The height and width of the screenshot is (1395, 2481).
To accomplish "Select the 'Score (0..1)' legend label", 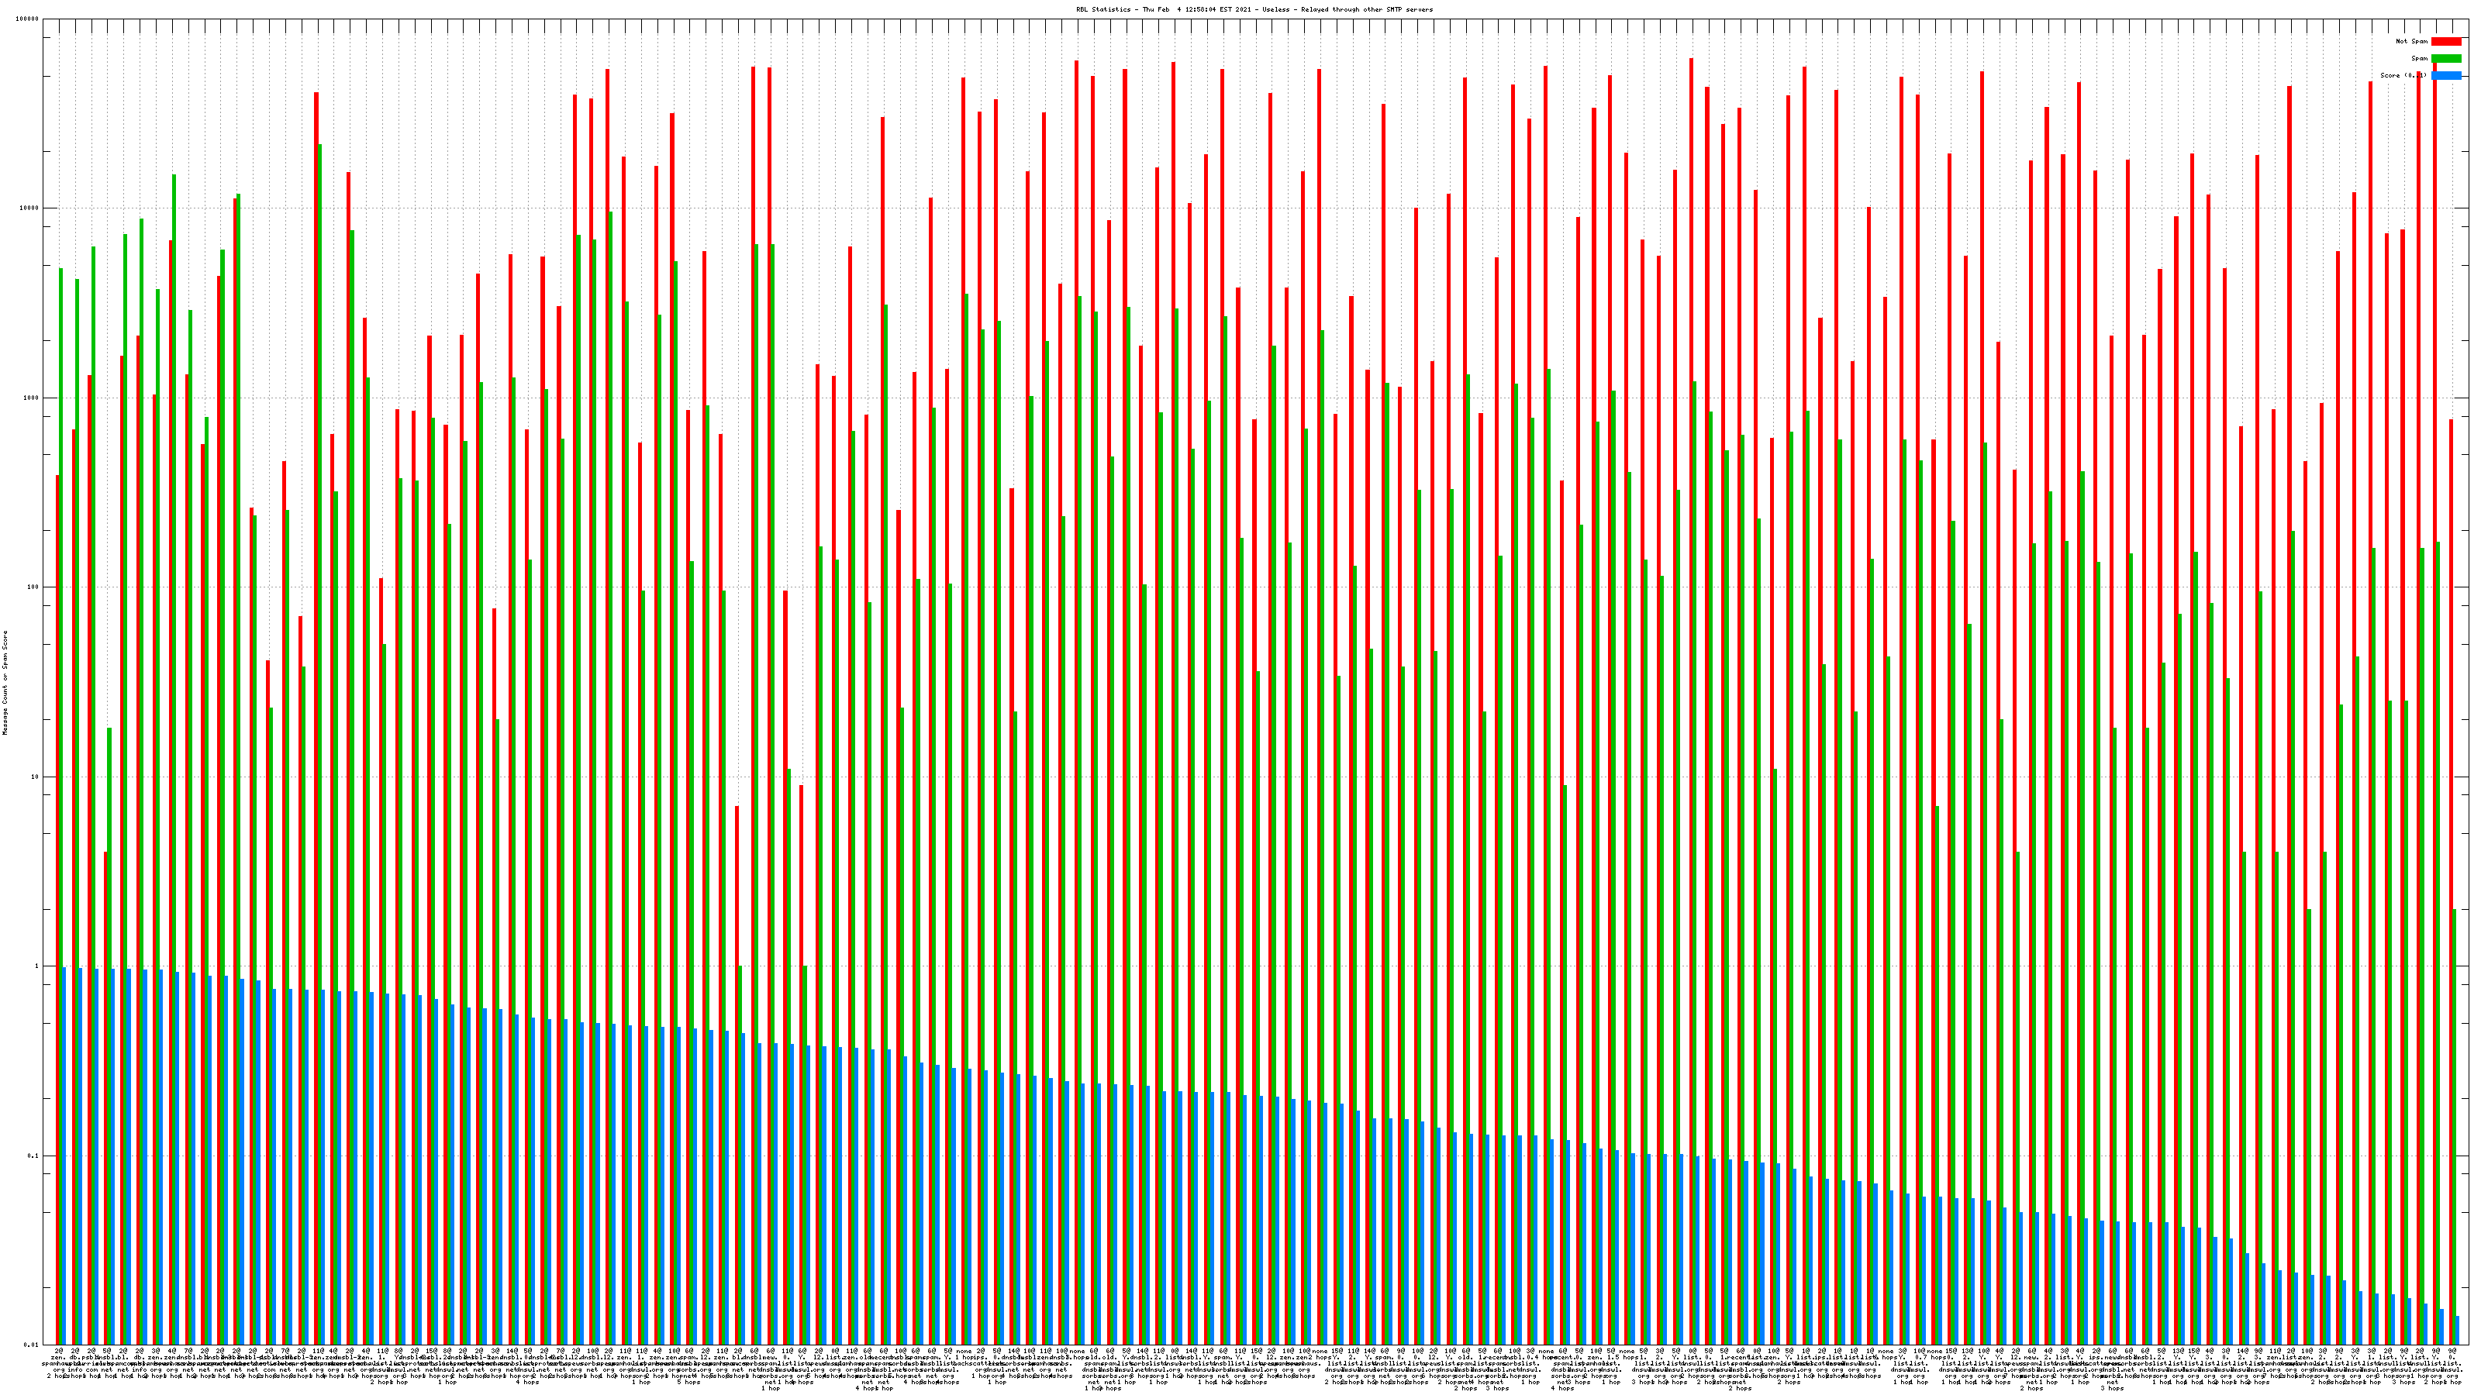I will tap(2403, 75).
